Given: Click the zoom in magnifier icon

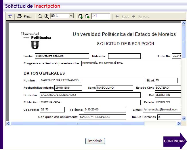Looking at the screenshot, I should 47,16.
